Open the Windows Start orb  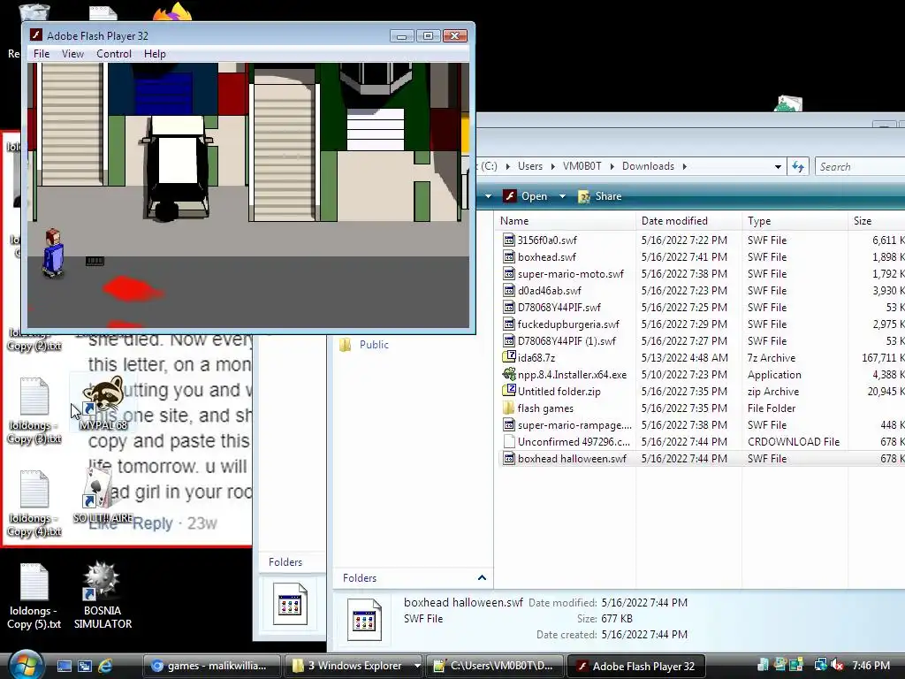click(x=24, y=665)
